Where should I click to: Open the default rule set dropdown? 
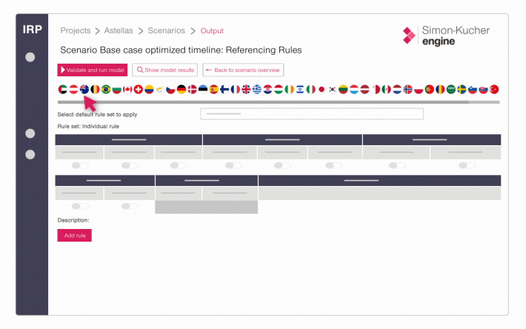tap(312, 114)
